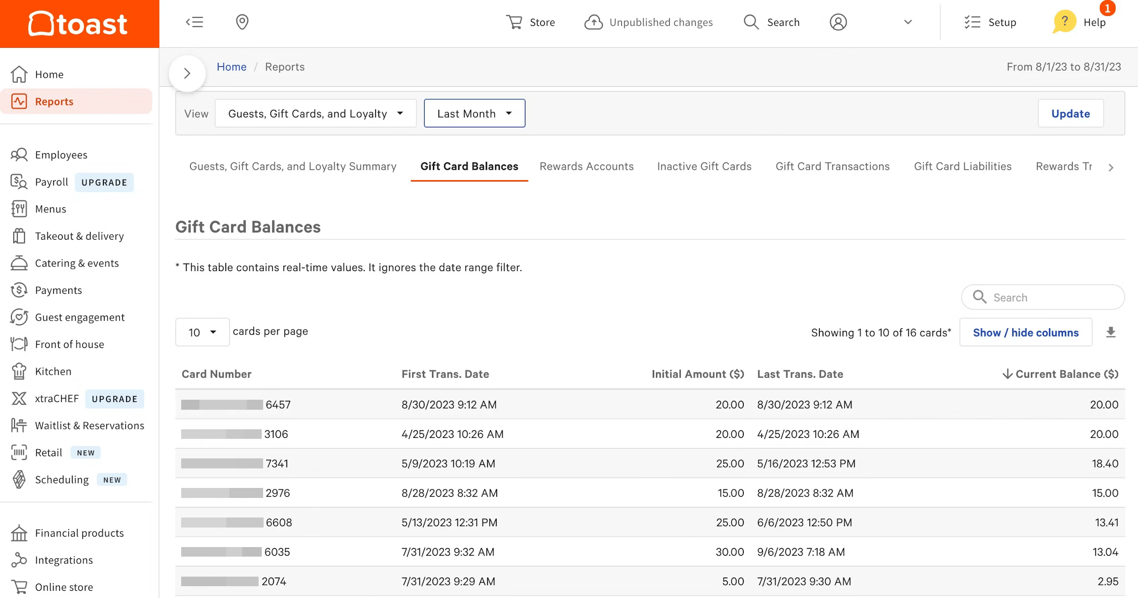Viewport: 1138px width, 598px height.
Task: Open the cards per page dropdown
Action: [202, 332]
